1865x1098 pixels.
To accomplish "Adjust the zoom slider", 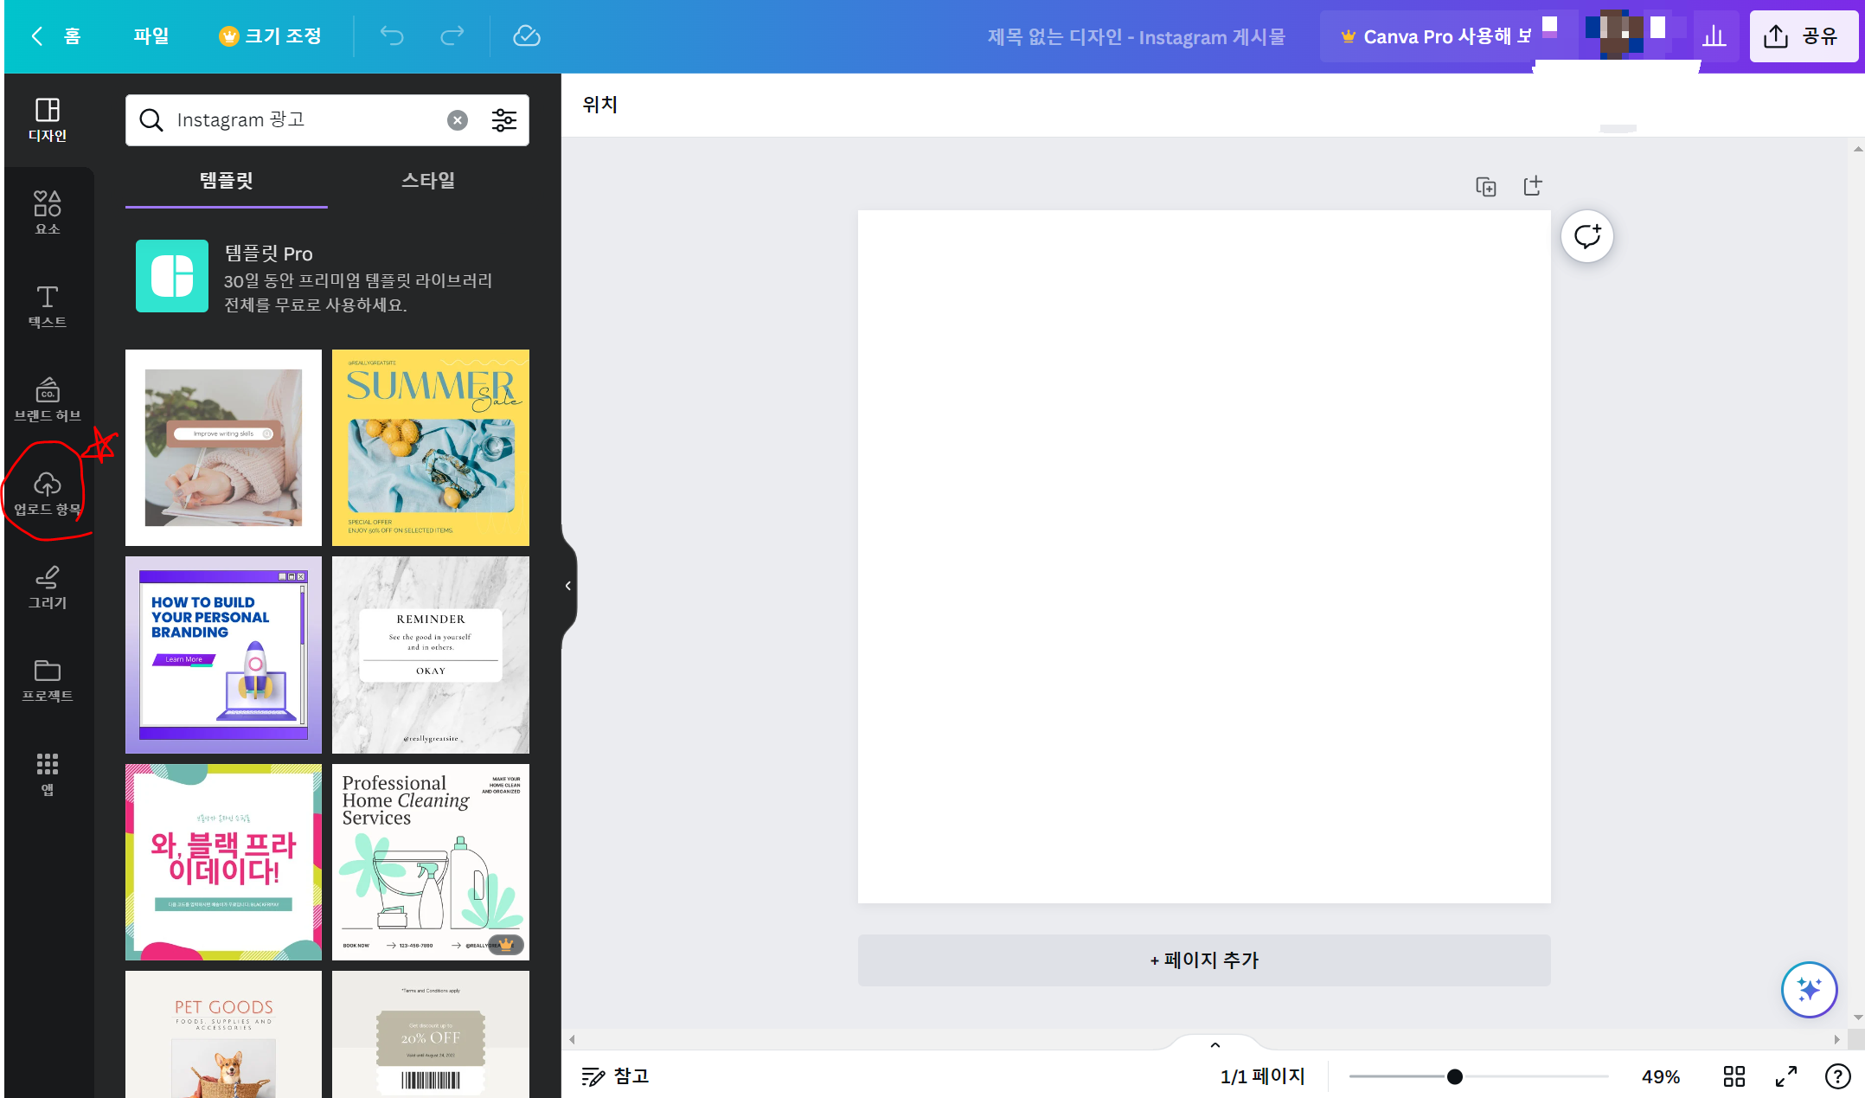I will coord(1456,1076).
